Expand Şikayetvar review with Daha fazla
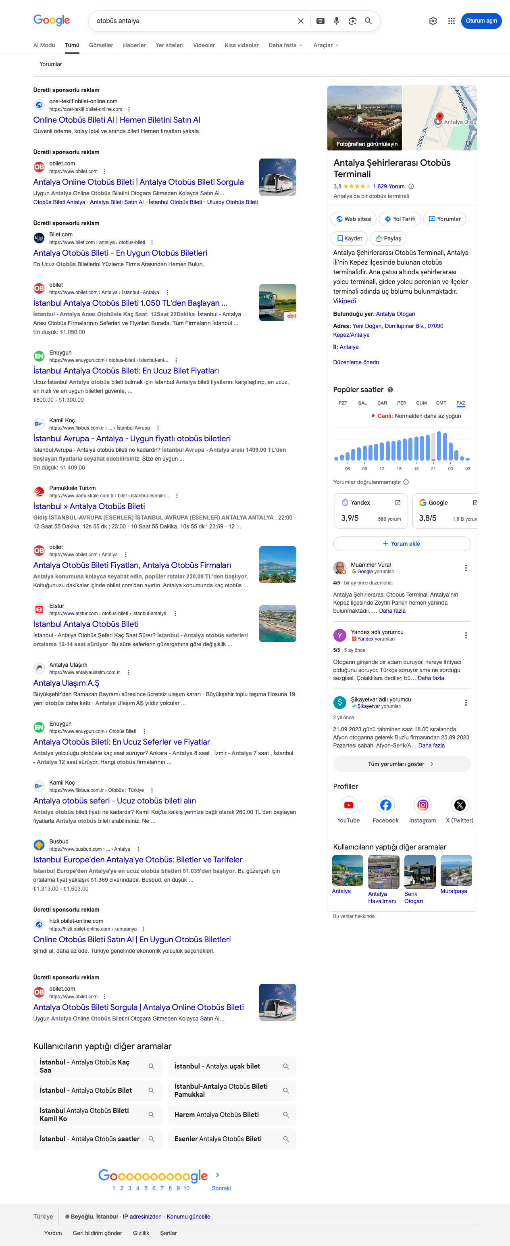Viewport: 510px width, 1246px height. [x=431, y=745]
